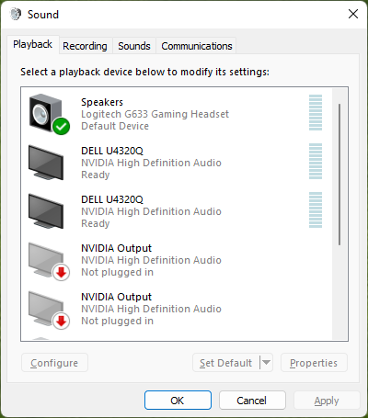Switch to the Recording tab

click(x=85, y=46)
